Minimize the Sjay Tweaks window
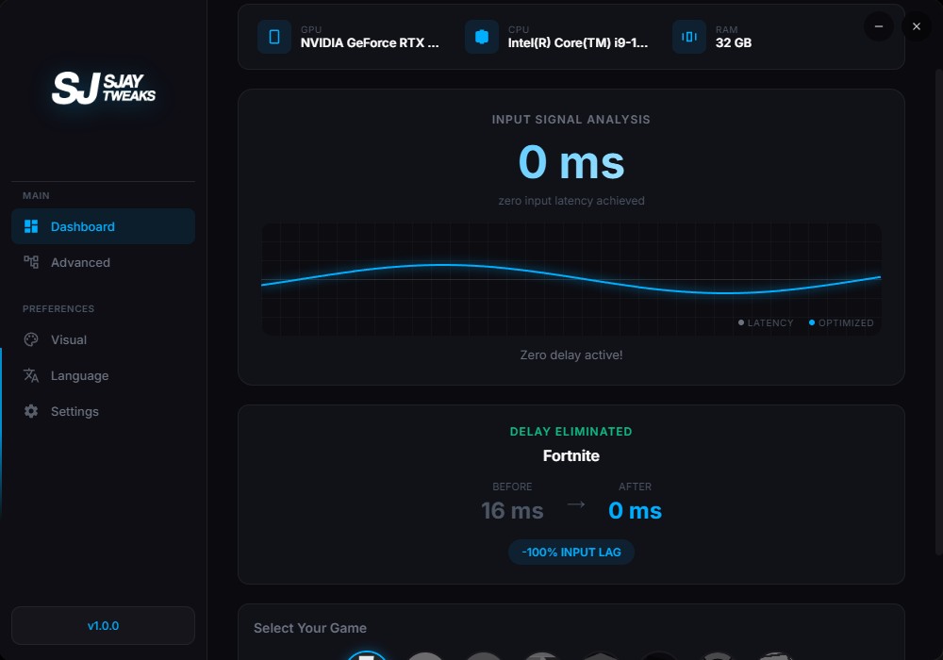The image size is (943, 660). point(879,26)
